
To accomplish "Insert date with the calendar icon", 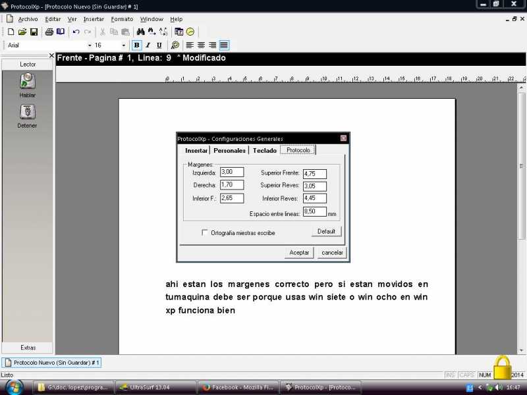I will tap(179, 32).
